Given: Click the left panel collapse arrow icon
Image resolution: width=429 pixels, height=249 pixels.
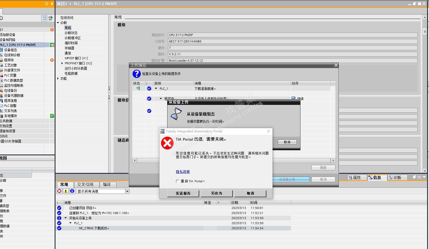Looking at the screenshot, I should point(52,4).
